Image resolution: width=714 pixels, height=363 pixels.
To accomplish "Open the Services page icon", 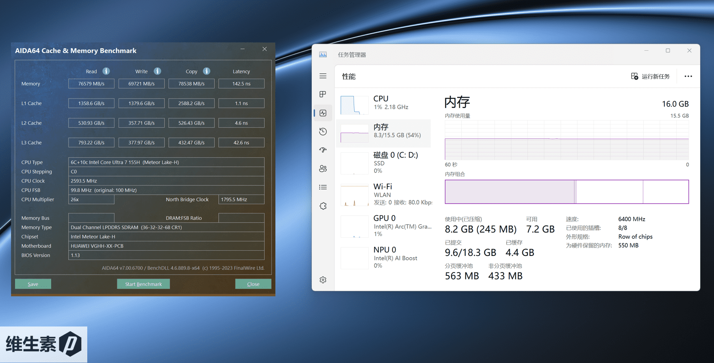I will (x=323, y=206).
